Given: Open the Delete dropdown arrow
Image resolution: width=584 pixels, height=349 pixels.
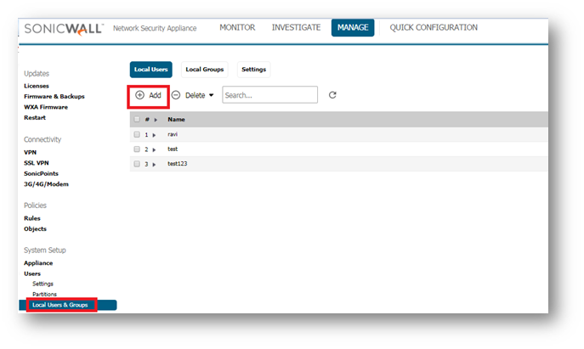Looking at the screenshot, I should 211,96.
